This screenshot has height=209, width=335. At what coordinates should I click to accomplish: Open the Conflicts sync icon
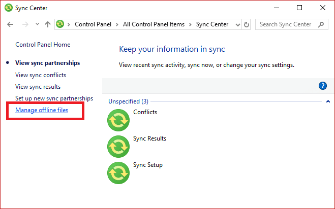pos(118,120)
